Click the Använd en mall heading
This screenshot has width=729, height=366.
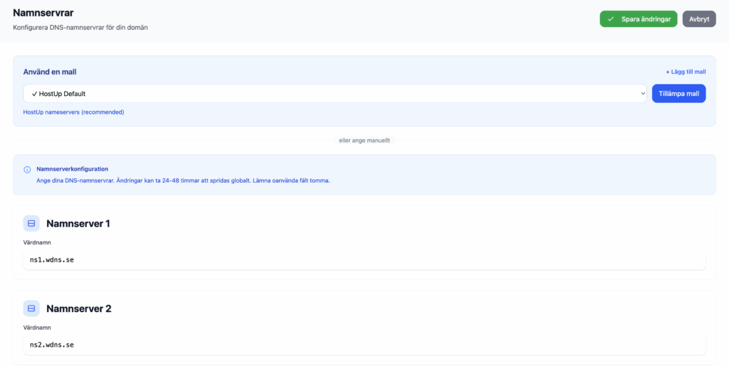(x=50, y=72)
